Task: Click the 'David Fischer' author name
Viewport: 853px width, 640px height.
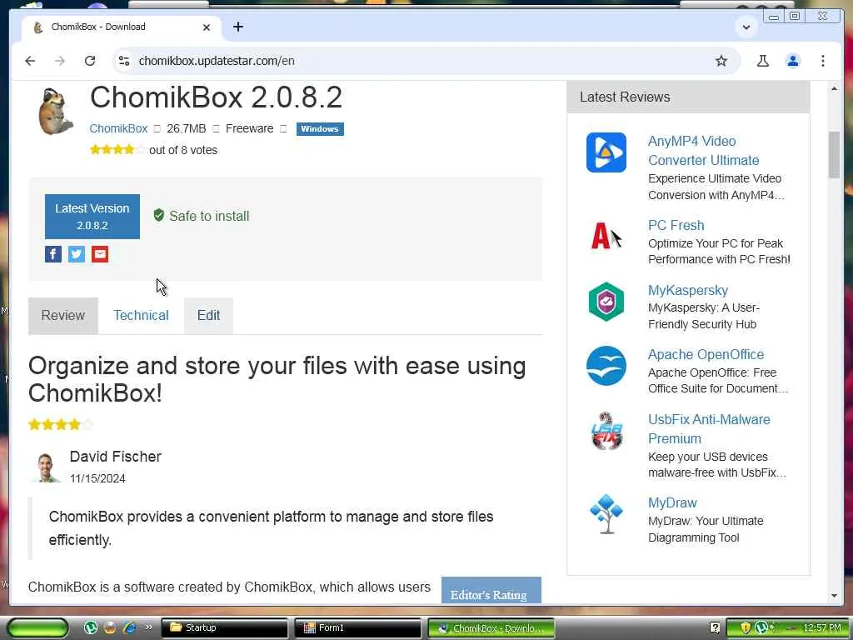Action: (x=115, y=457)
